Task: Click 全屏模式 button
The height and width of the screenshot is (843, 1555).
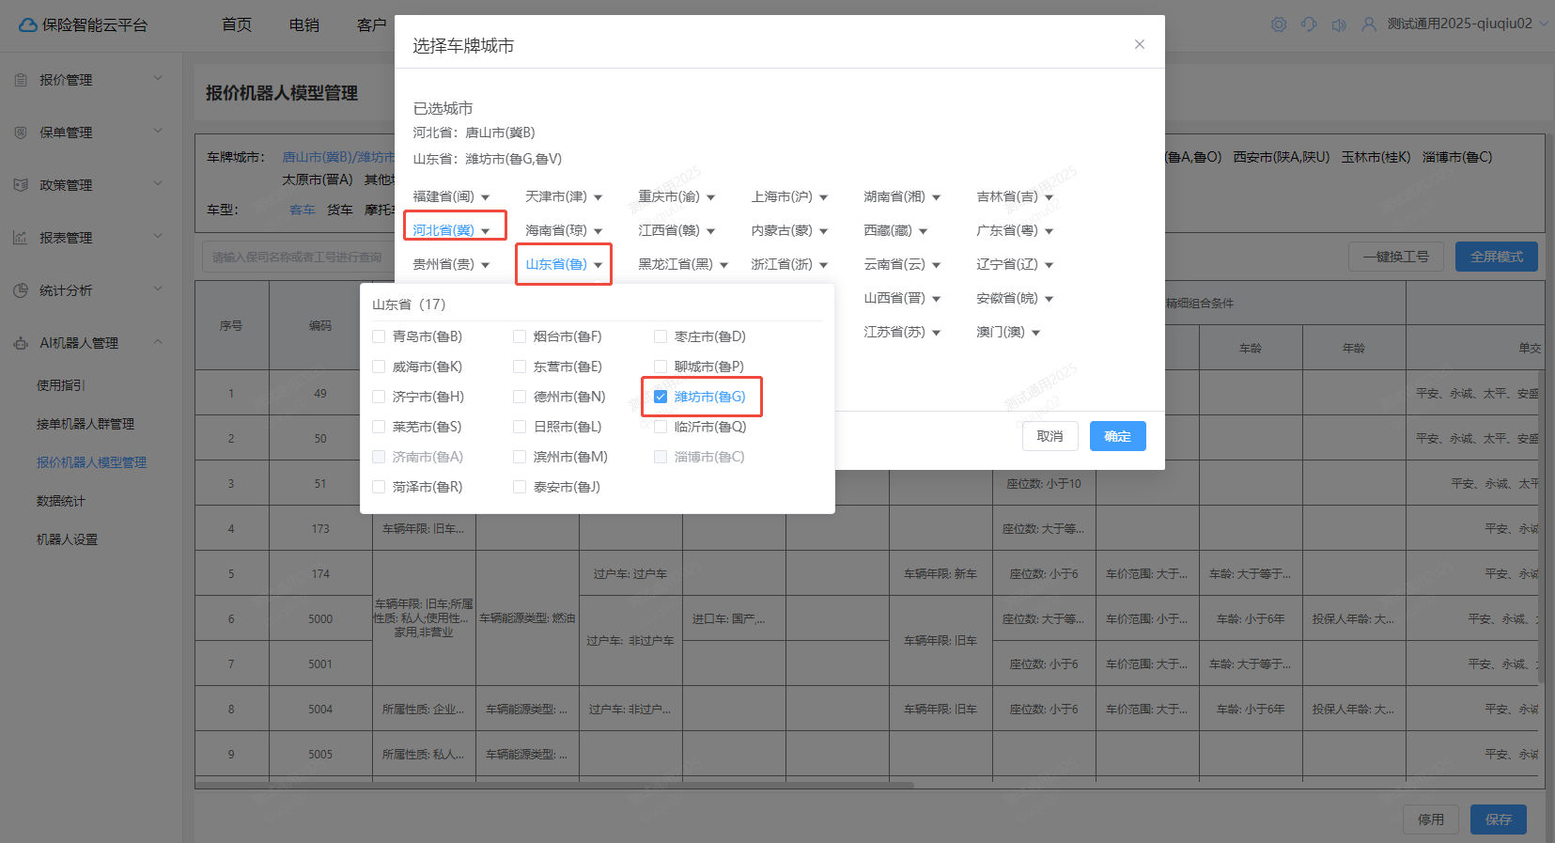Action: 1497,257
